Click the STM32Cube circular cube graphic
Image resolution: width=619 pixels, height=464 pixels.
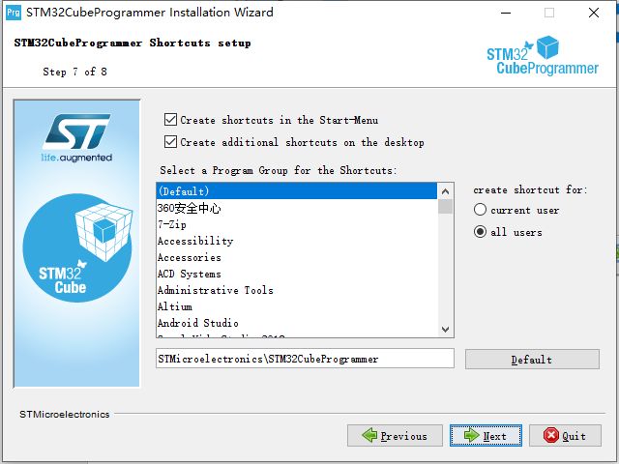tap(77, 248)
